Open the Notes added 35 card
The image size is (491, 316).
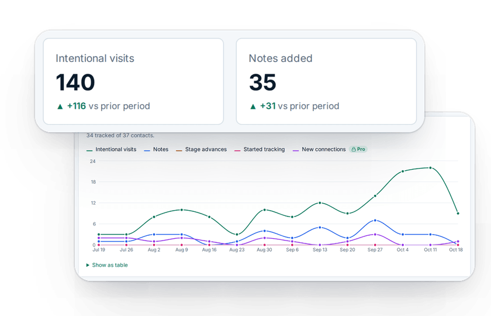coord(326,81)
